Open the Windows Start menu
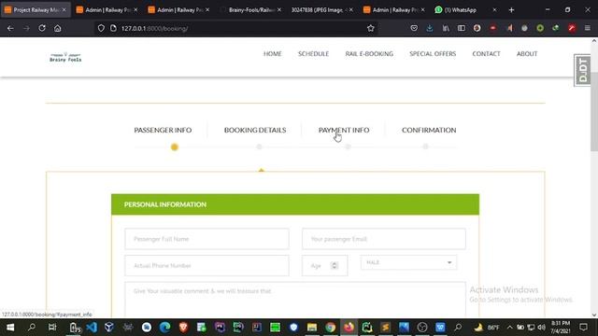 pyautogui.click(x=10, y=328)
